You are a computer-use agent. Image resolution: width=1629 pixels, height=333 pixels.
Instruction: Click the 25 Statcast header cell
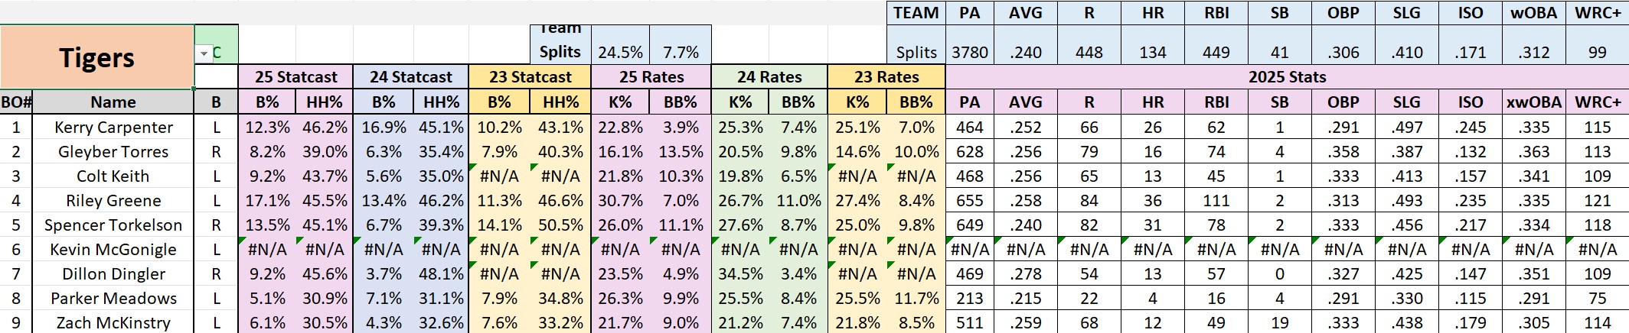pyautogui.click(x=295, y=77)
